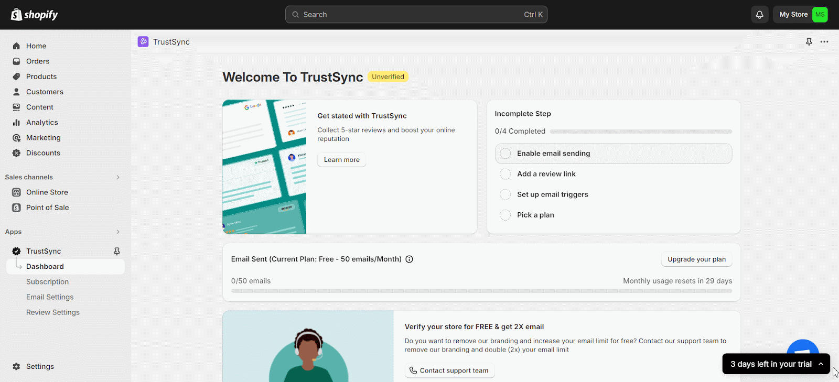Click the Marketing target icon
This screenshot has width=839, height=382.
pos(16,138)
